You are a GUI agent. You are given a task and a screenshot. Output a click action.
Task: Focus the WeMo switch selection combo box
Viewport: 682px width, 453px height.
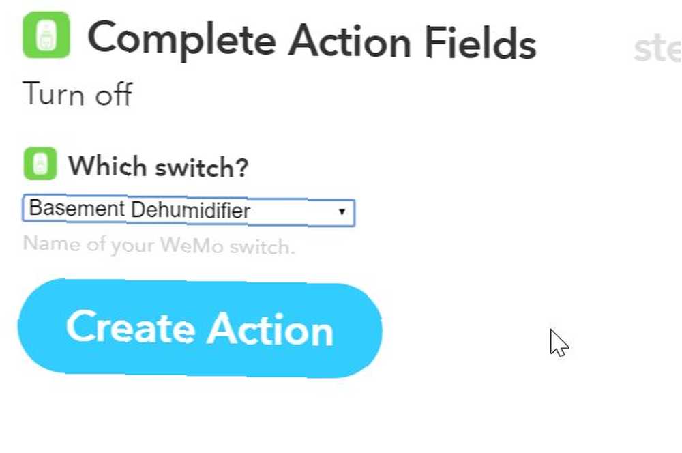pos(189,211)
